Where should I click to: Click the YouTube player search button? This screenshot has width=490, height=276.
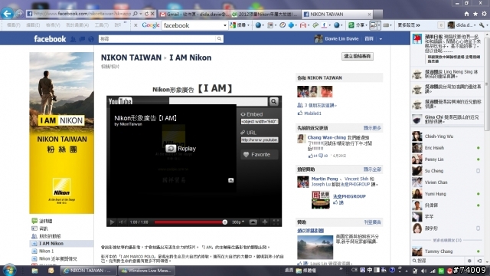coord(274,101)
